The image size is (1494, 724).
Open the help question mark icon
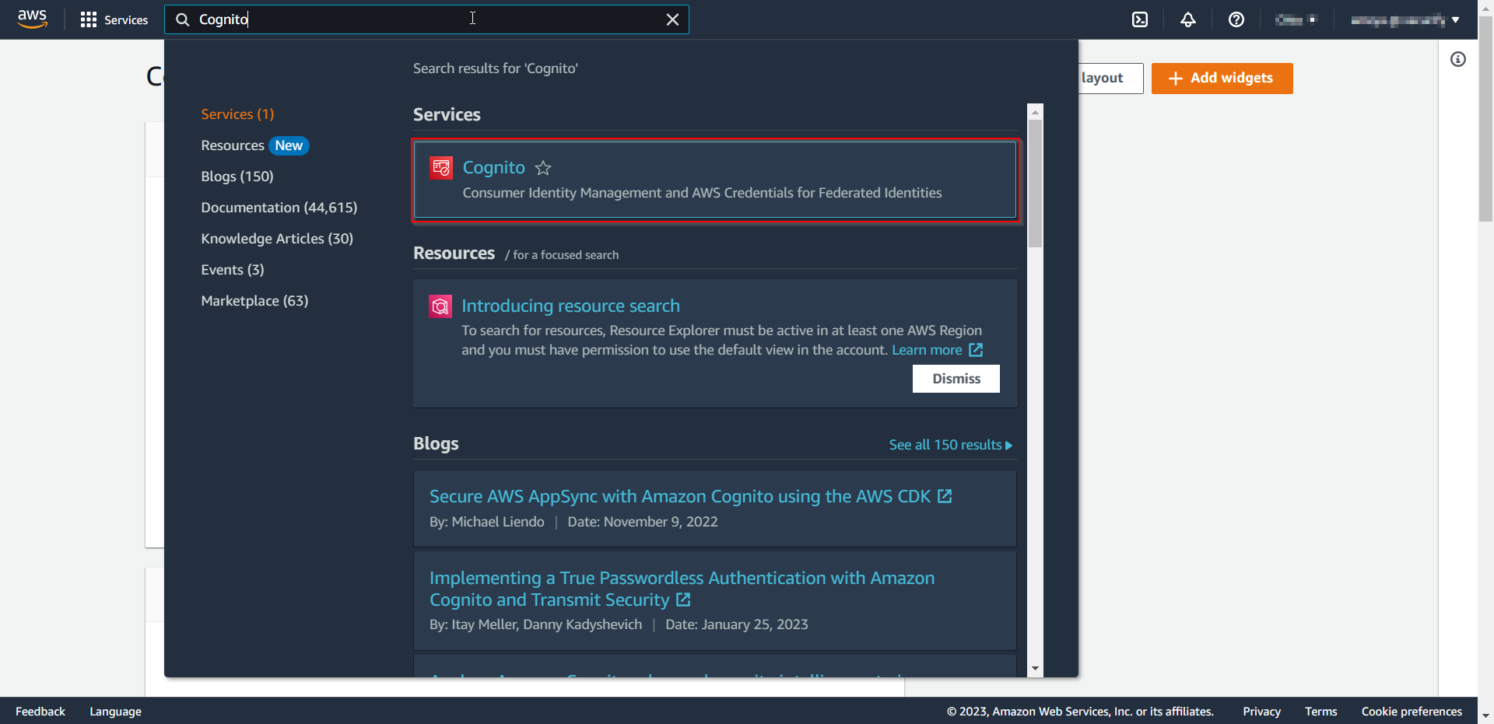(1236, 19)
